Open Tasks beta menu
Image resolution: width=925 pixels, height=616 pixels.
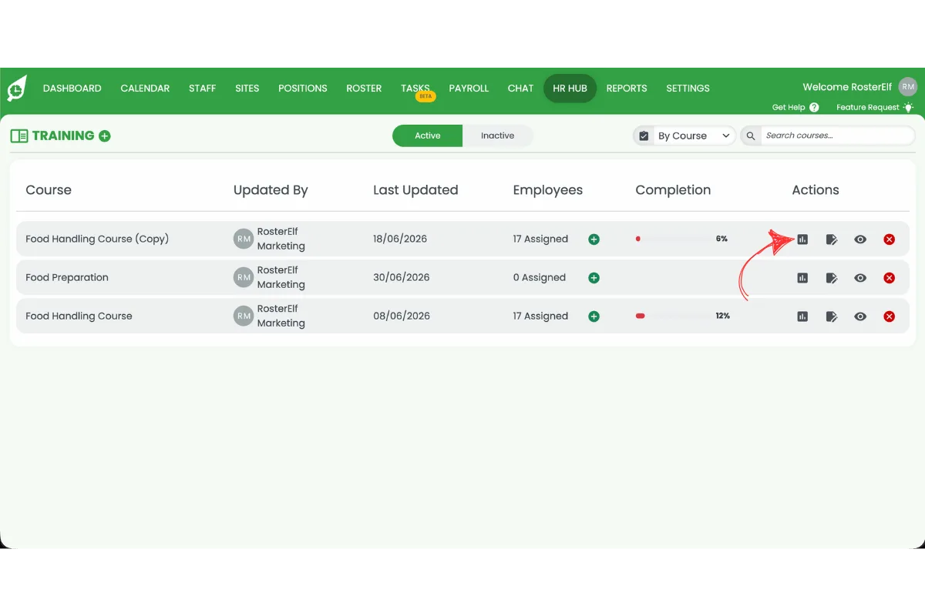(x=416, y=90)
